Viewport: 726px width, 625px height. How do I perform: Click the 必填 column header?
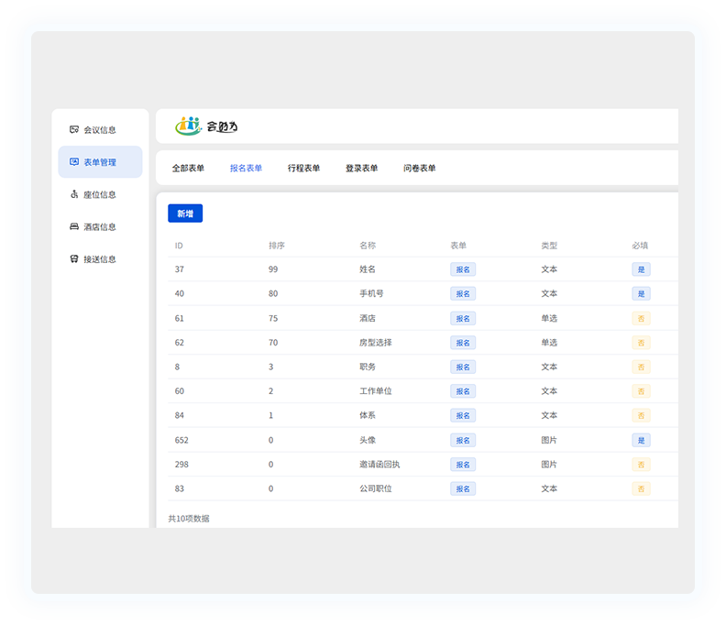pos(640,246)
